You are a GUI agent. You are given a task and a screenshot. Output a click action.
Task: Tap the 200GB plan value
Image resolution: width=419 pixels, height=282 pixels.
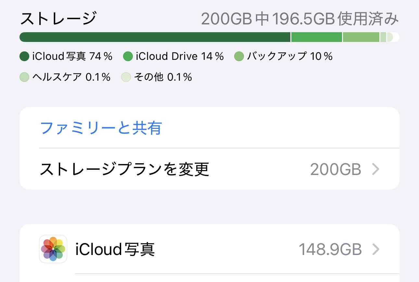[336, 169]
